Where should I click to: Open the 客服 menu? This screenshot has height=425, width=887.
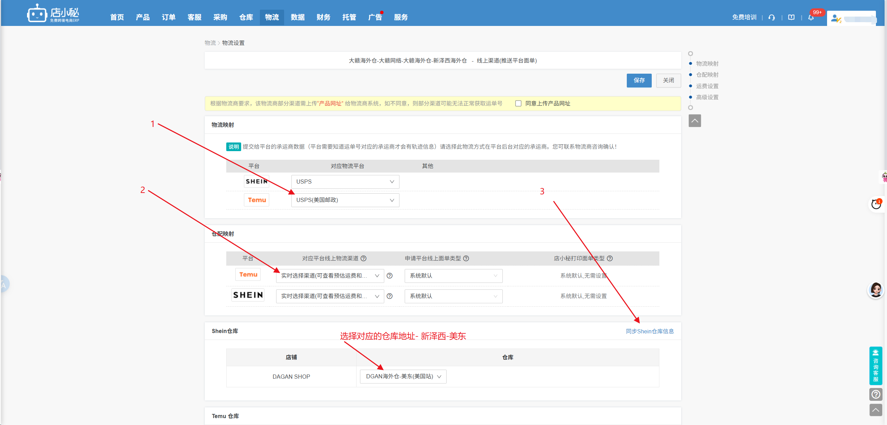194,17
